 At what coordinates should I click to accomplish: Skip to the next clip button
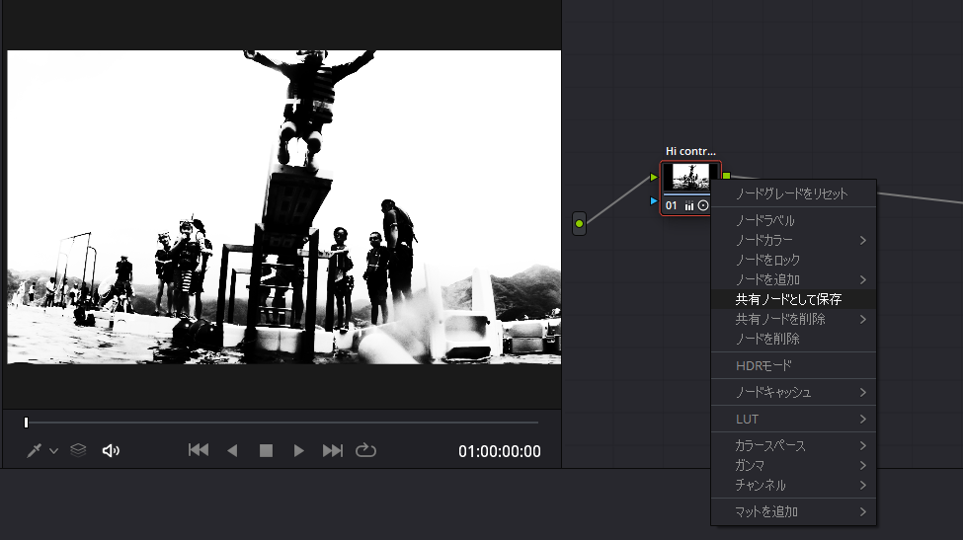(x=333, y=450)
